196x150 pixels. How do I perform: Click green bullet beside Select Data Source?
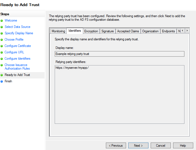click(x=2, y=27)
